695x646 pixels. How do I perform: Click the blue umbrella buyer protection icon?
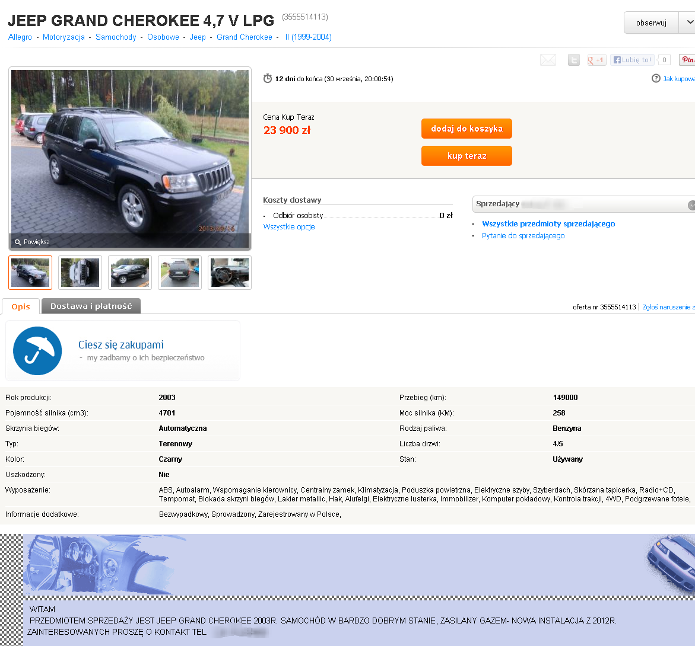coord(37,351)
